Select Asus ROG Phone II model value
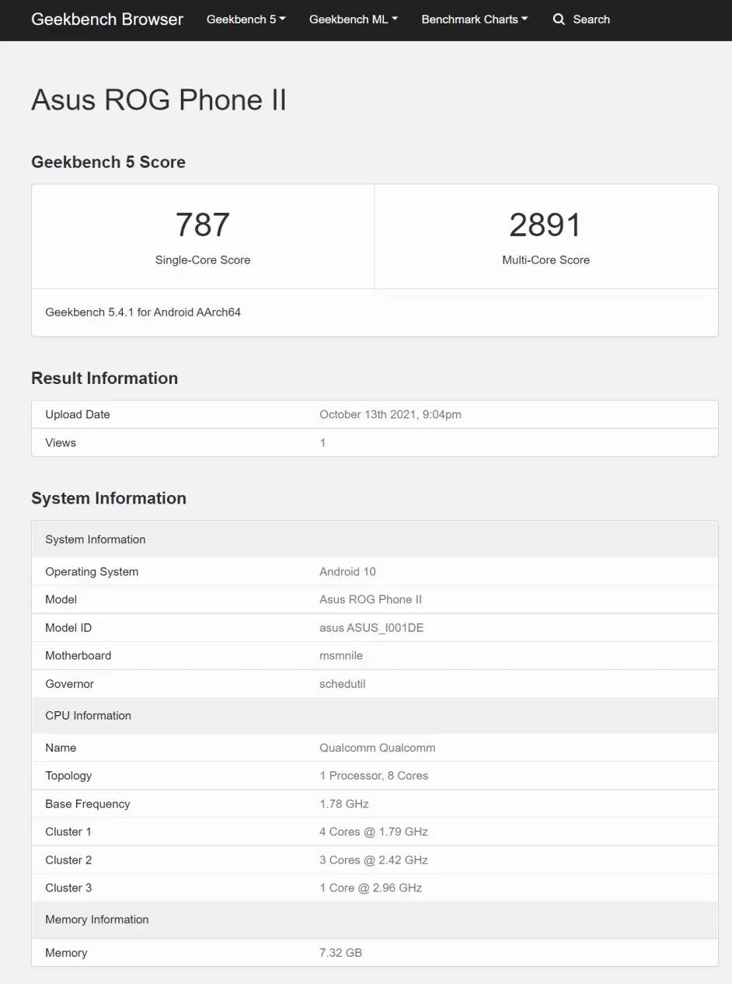The image size is (732, 984). (371, 599)
